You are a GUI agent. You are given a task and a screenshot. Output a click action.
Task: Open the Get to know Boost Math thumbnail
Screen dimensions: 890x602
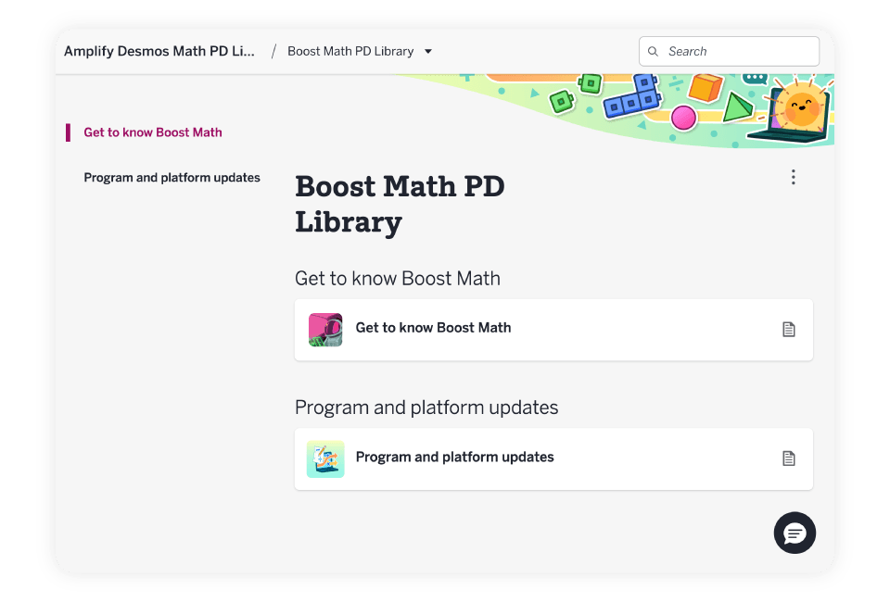325,330
